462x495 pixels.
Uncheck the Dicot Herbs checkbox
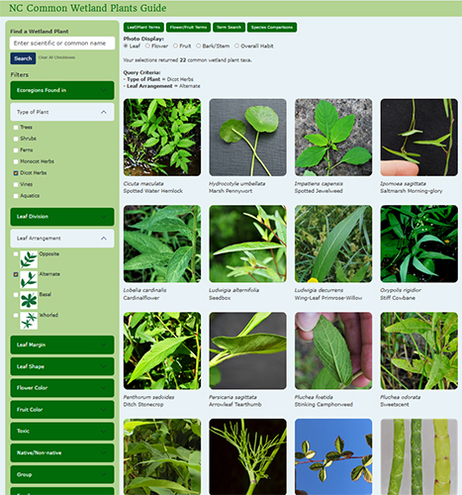pos(16,173)
